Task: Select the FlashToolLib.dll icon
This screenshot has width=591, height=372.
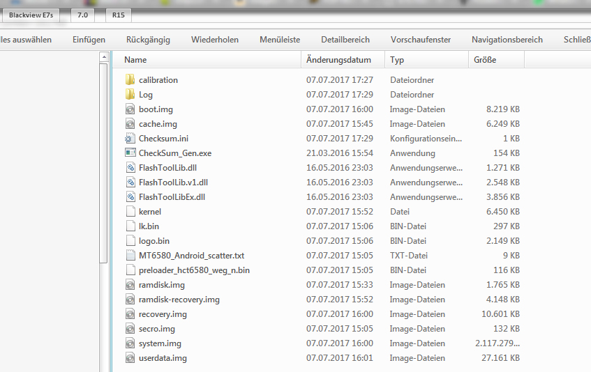Action: coord(130,167)
